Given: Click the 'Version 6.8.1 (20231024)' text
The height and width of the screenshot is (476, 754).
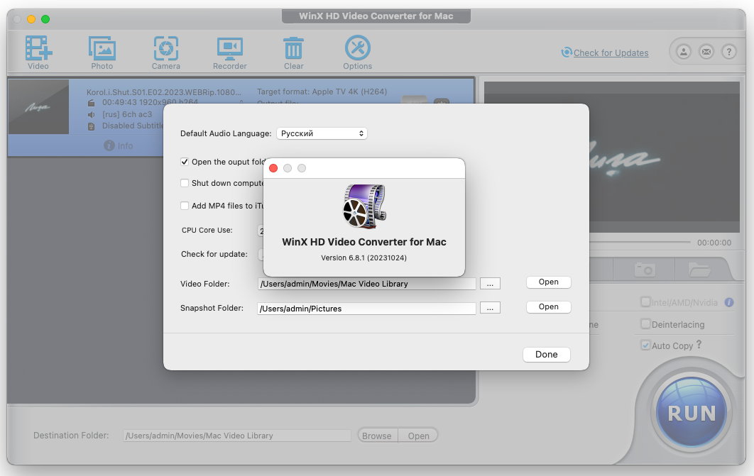Looking at the screenshot, I should (364, 258).
